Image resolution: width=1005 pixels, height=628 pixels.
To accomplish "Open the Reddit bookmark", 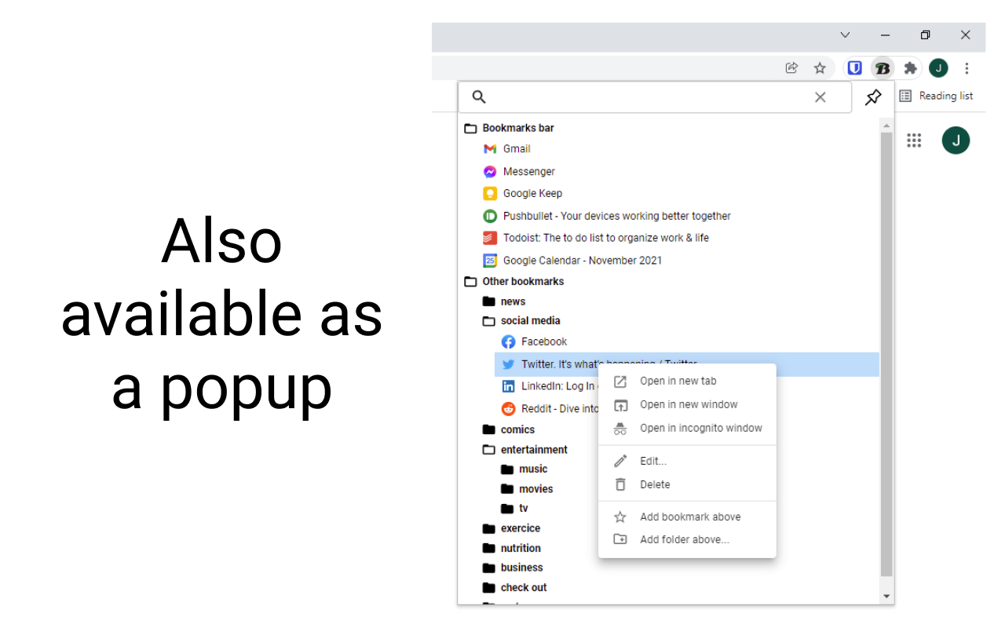I will [549, 409].
